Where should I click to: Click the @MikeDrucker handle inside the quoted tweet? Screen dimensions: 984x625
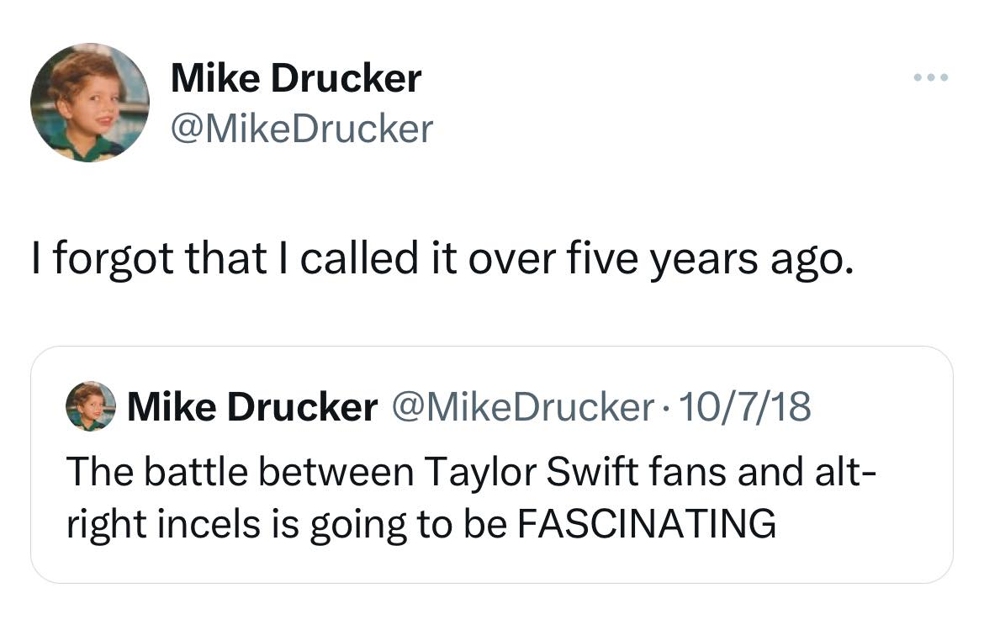[520, 408]
